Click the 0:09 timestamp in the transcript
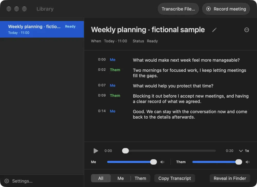This screenshot has height=187, width=257. (102, 95)
